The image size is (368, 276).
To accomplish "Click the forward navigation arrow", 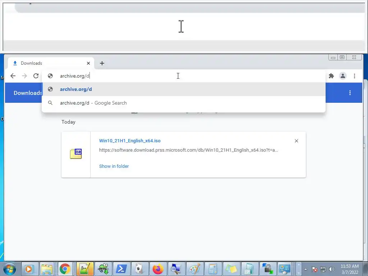I will tap(24, 76).
